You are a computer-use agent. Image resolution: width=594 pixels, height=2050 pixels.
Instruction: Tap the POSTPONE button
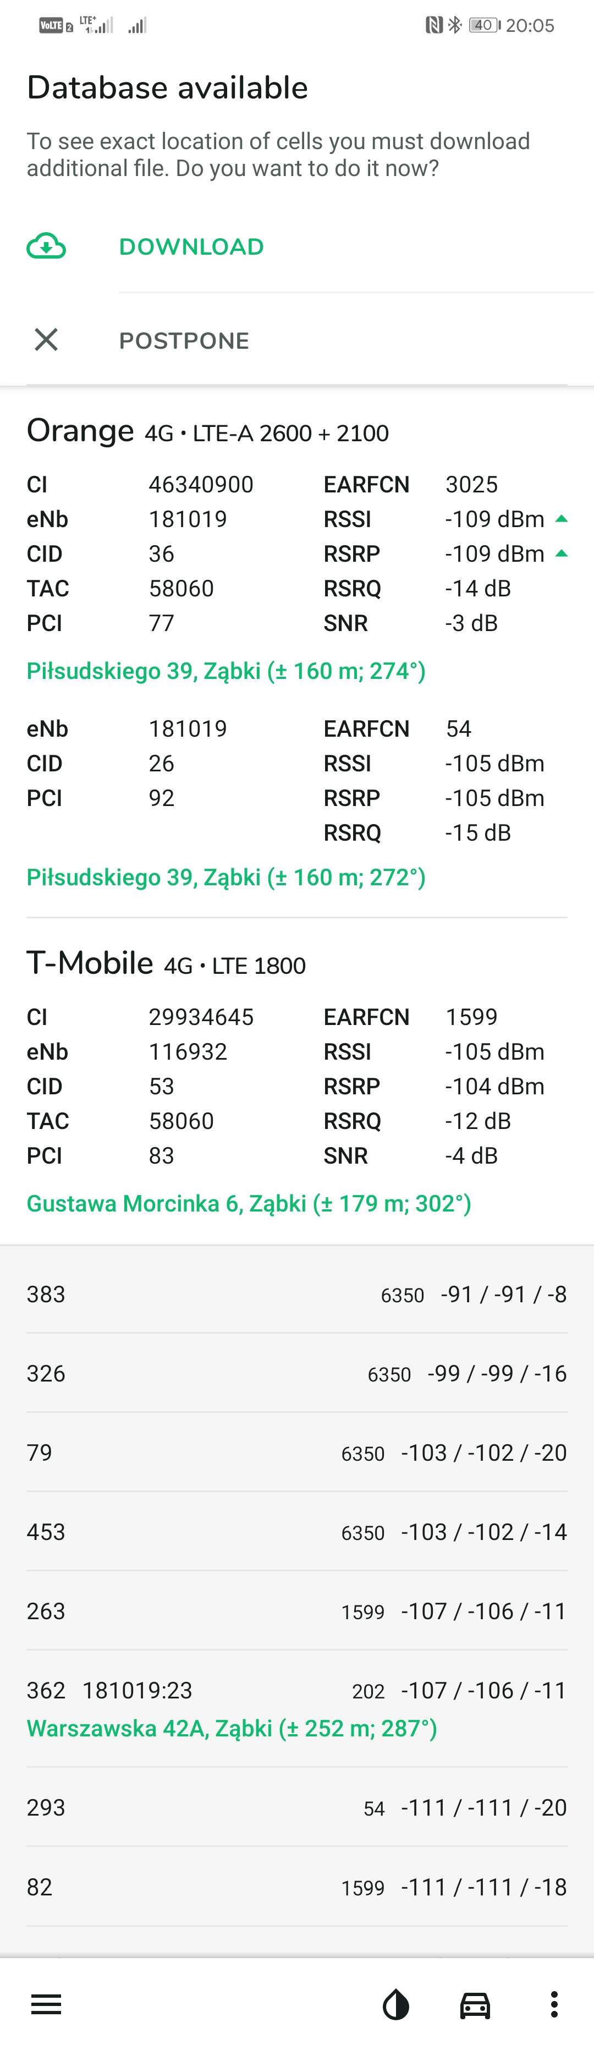coord(184,340)
